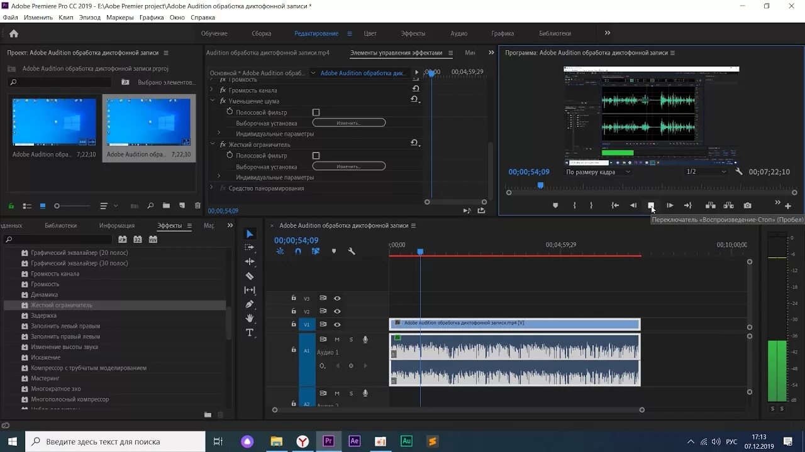This screenshot has width=805, height=452.
Task: Select the Razor tool
Action: pos(250,276)
